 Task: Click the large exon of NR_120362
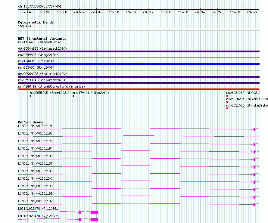[94, 220]
